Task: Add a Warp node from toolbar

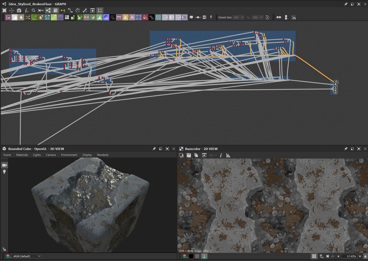Action: click(158, 17)
